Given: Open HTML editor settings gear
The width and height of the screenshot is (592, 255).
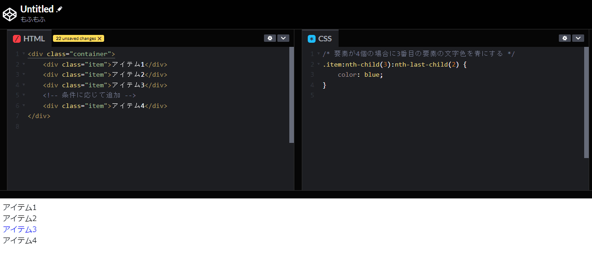Looking at the screenshot, I should (270, 38).
